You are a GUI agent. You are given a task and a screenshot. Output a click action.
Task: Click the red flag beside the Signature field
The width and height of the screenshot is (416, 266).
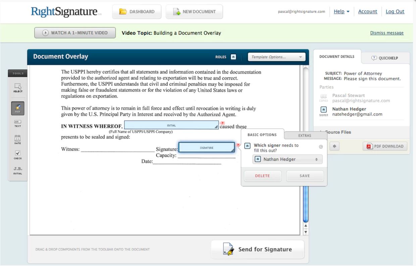coord(238,145)
